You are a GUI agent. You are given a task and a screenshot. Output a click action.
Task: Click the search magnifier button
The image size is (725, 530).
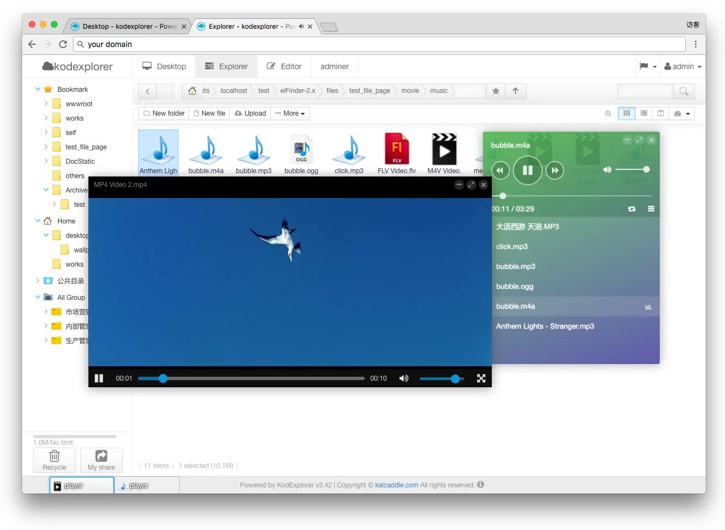(684, 91)
